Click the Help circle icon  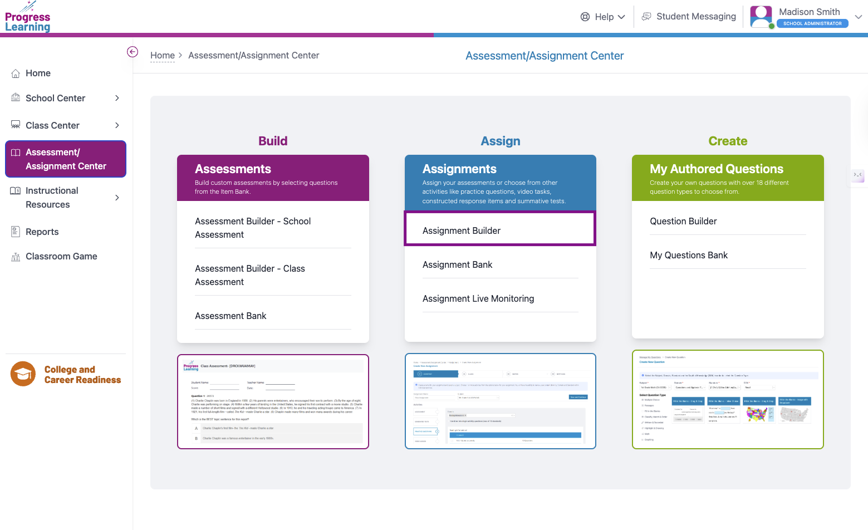click(x=585, y=17)
